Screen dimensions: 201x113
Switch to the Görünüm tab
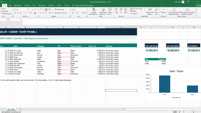pos(51,5)
